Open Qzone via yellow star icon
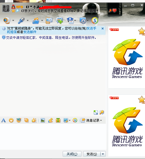 (13, 11)
